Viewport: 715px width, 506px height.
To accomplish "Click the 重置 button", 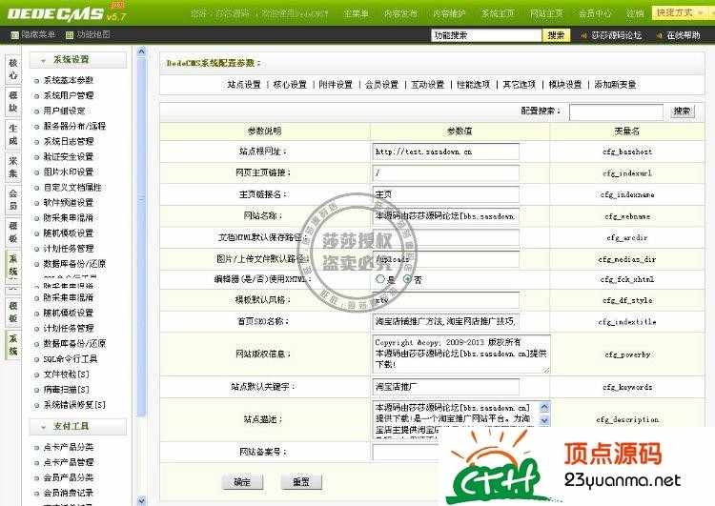I will 301,482.
